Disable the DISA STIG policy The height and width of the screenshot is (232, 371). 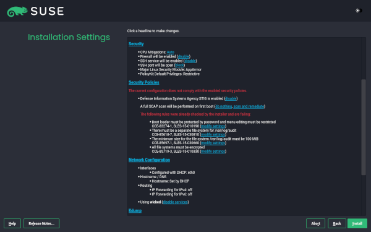coord(231,98)
